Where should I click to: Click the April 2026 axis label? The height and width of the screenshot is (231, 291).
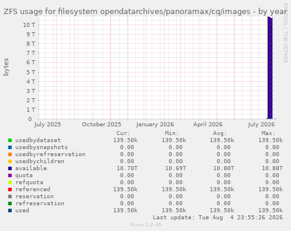coord(208,125)
